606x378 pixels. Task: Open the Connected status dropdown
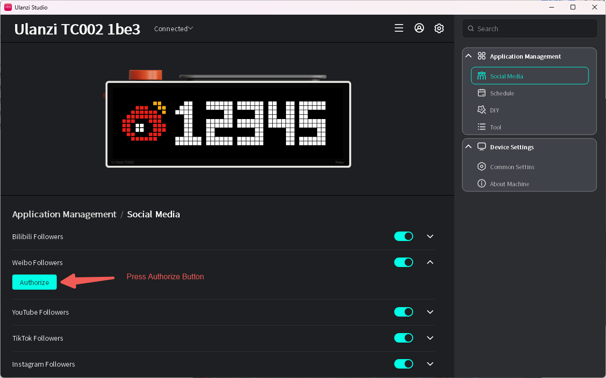(x=173, y=28)
